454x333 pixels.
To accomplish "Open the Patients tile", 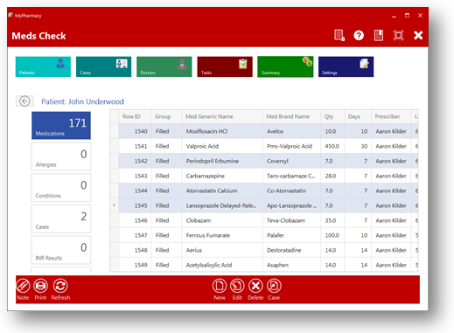I will [43, 66].
